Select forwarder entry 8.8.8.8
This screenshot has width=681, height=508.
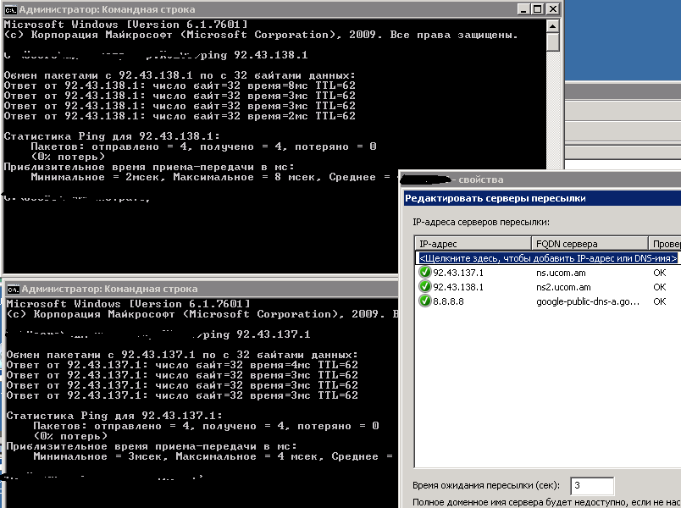tap(448, 301)
